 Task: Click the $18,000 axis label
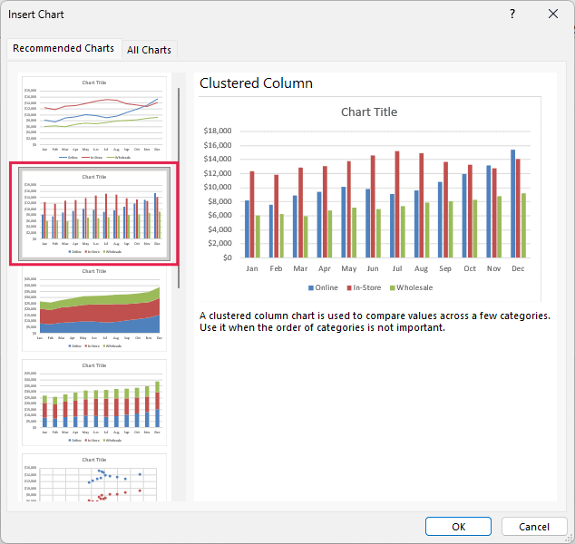(x=218, y=131)
